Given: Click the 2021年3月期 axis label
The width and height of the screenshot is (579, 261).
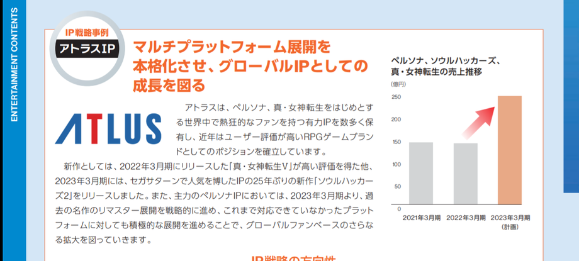Looking at the screenshot, I should pos(421,218).
